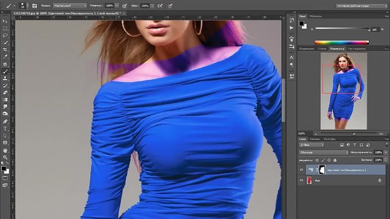Screen dimensions: 390x219
Task: Click the lock-all padlock icon in Layers panel
Action: 334,161
